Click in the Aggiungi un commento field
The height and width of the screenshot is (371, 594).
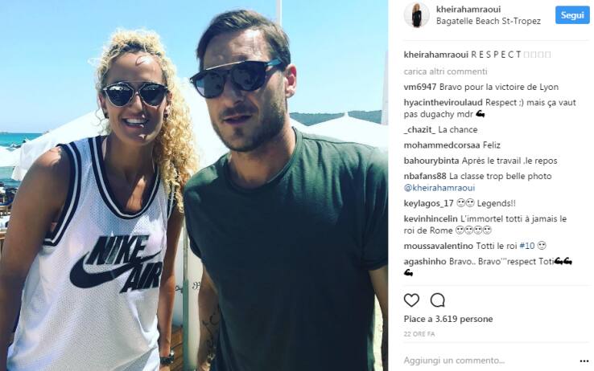tap(489, 361)
